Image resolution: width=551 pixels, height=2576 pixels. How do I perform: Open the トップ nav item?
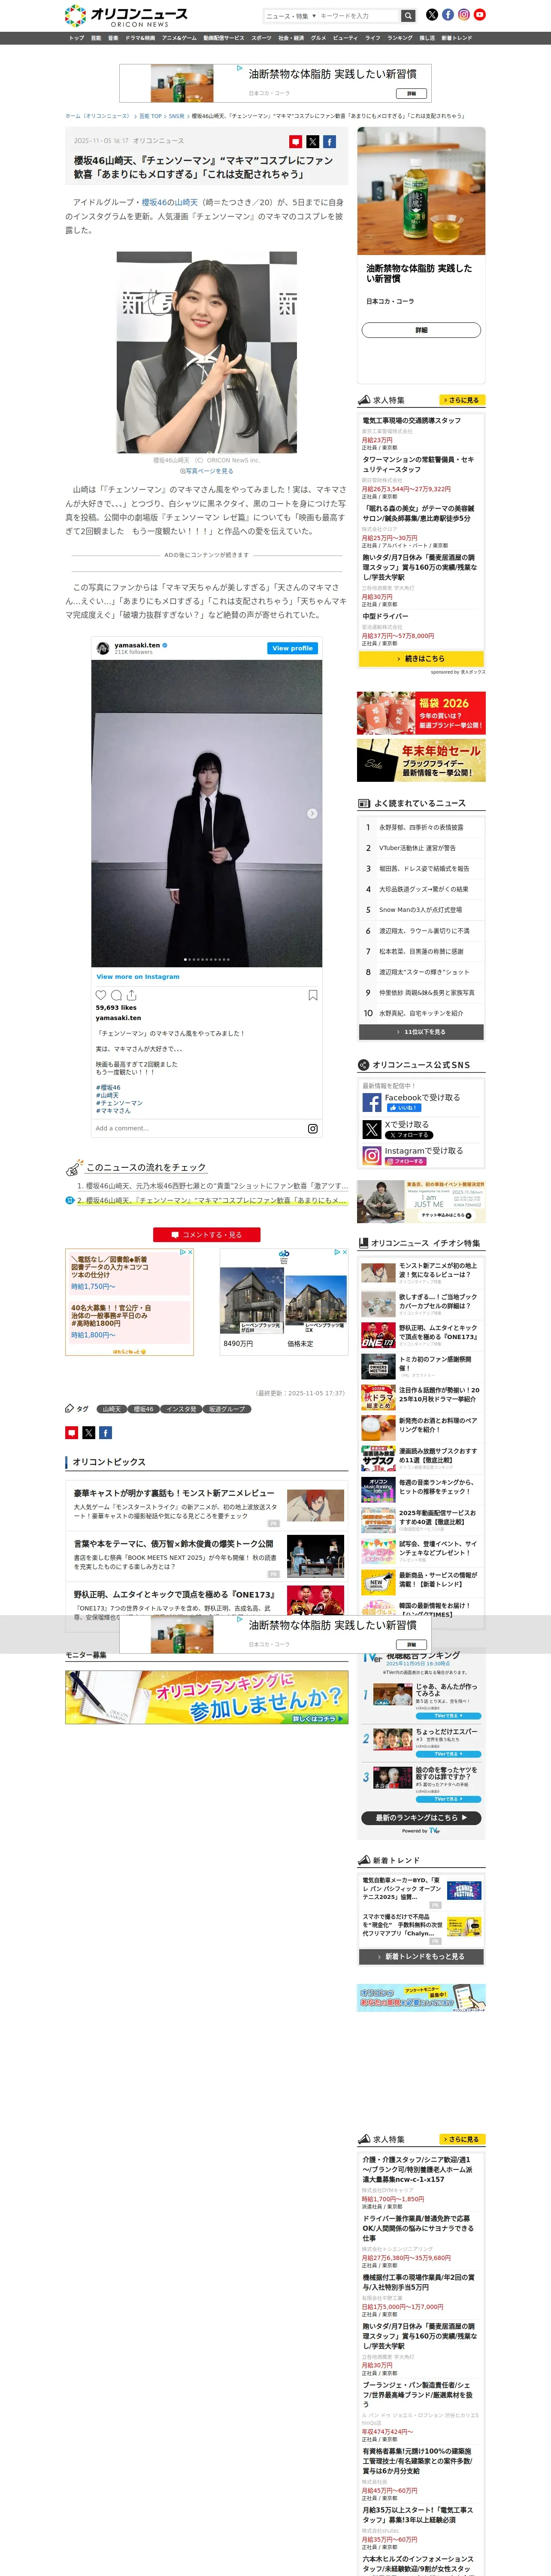coord(77,38)
